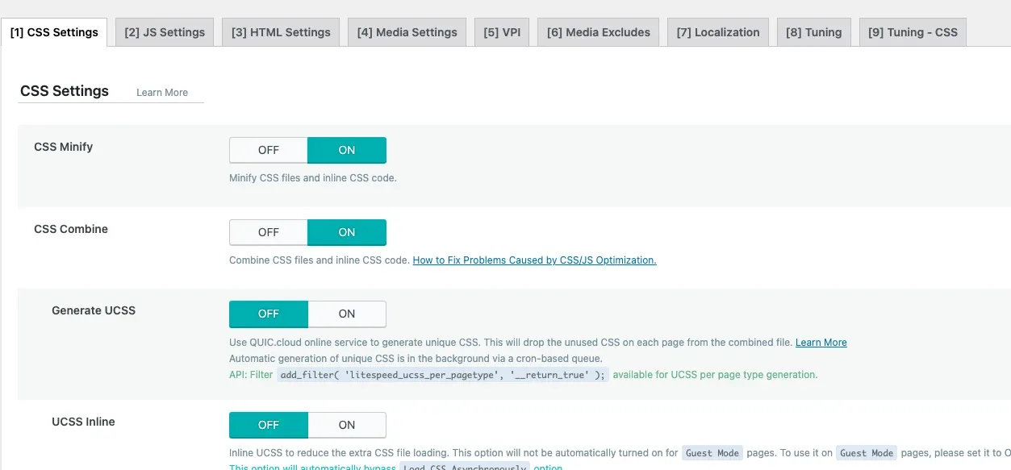Click the CSS Combine setting label
The width and height of the screenshot is (1011, 470).
(x=71, y=229)
